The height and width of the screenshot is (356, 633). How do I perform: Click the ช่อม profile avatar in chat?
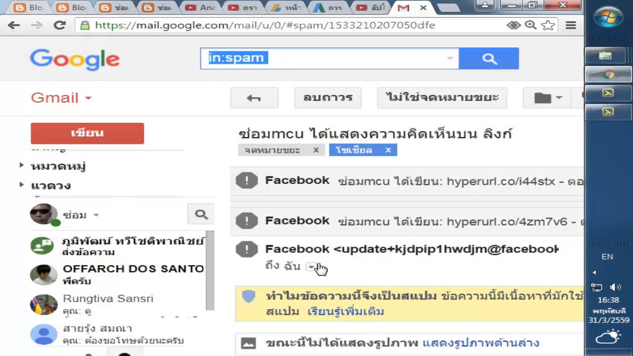click(x=44, y=214)
